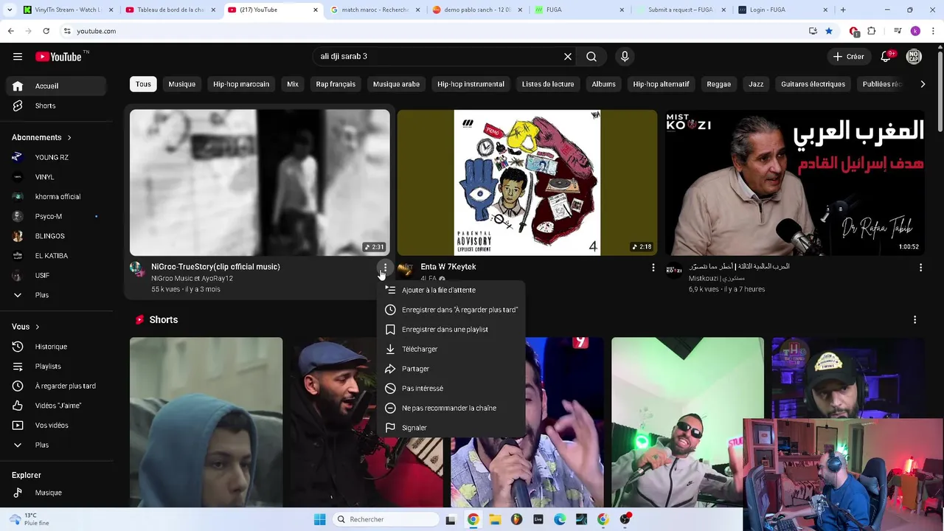
Task: Open Musique under Explorer
Action: point(57,493)
